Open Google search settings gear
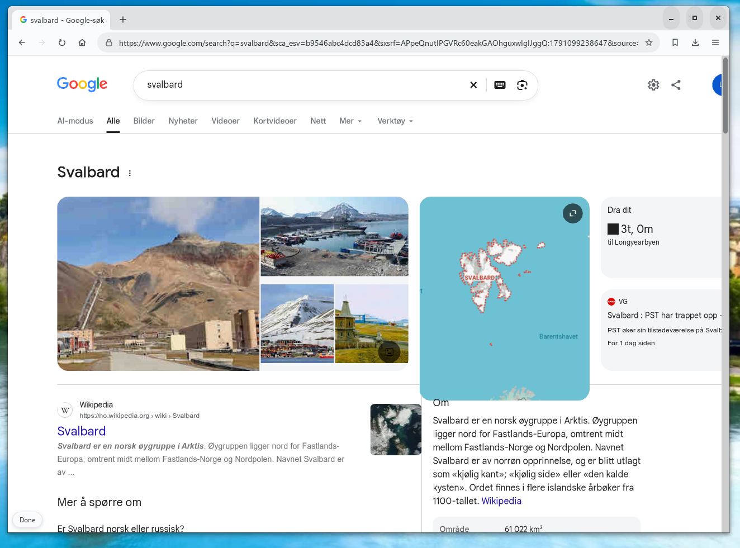The image size is (740, 548). 653,85
